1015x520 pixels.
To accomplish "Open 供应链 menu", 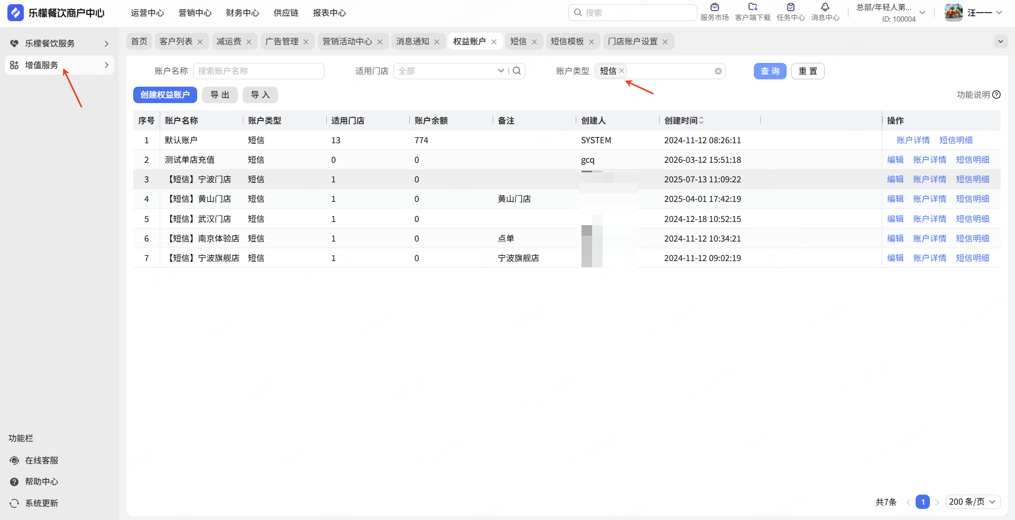I will click(286, 13).
